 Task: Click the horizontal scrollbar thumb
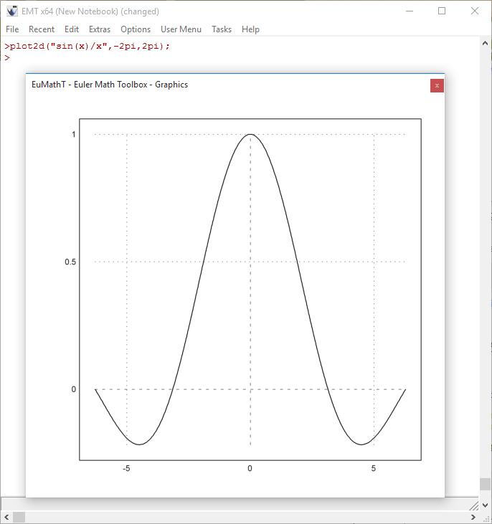click(x=19, y=518)
